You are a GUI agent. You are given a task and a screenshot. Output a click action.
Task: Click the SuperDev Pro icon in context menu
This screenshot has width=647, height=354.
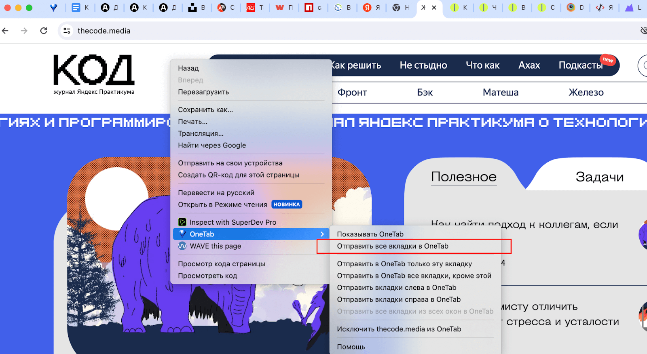pos(182,222)
